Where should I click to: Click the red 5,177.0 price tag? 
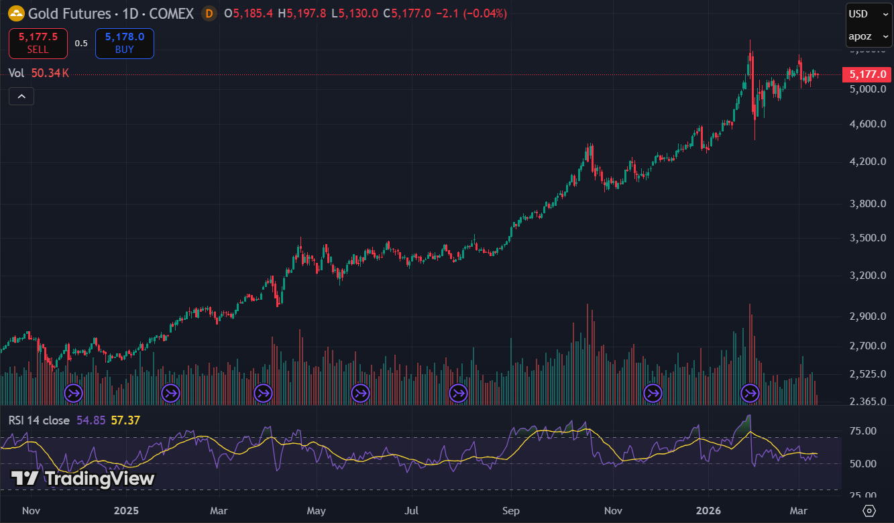pyautogui.click(x=866, y=74)
